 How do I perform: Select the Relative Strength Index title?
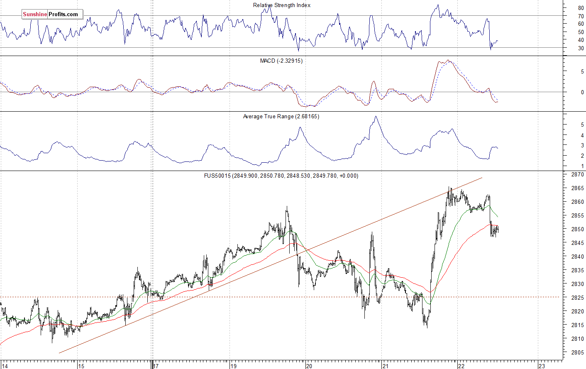coord(282,5)
